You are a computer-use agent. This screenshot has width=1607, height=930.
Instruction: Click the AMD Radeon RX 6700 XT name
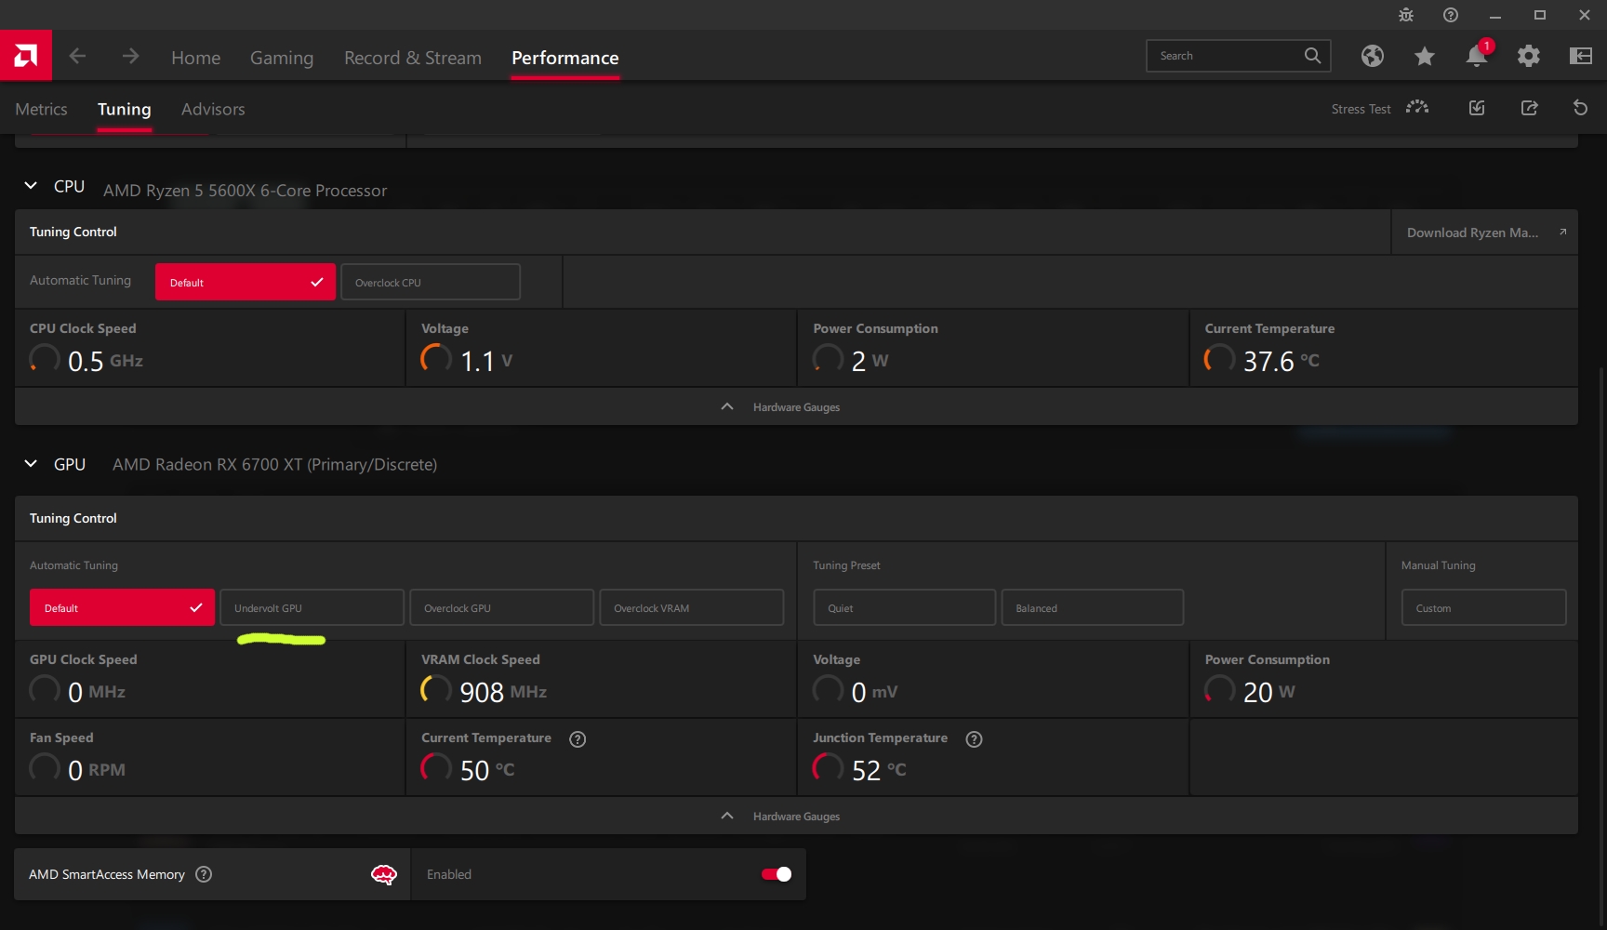[x=274, y=464]
